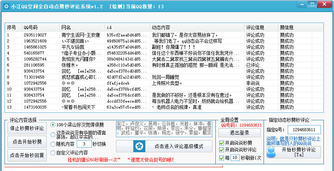
Task: Select row with QQ number 1963521609
Action: [x=164, y=41]
